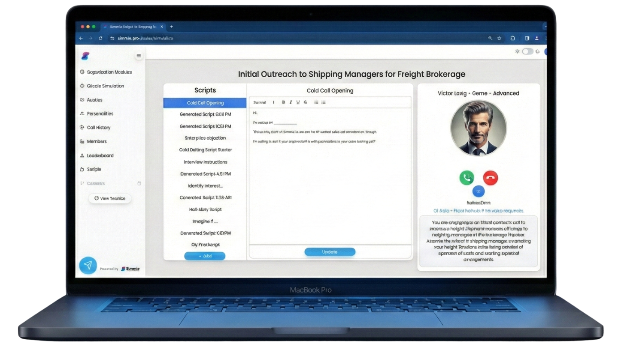Open the chat via the paper plane icon
This screenshot has height=347, width=618.
(88, 265)
